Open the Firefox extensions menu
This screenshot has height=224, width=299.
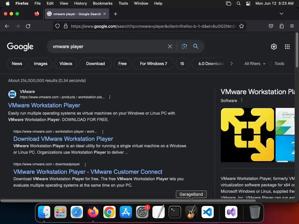(x=281, y=26)
